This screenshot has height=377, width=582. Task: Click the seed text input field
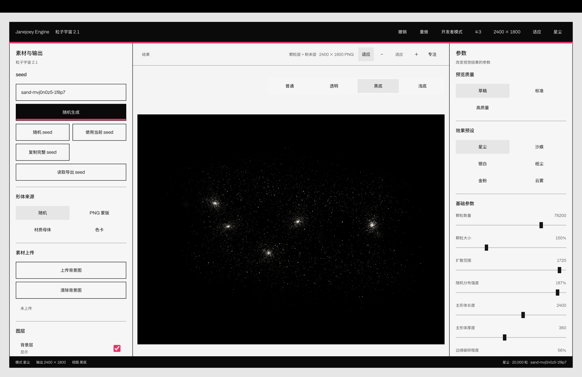pyautogui.click(x=71, y=92)
